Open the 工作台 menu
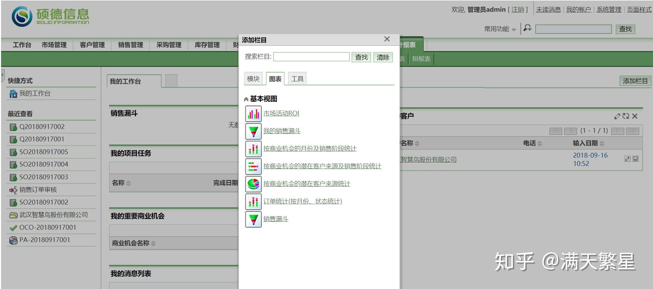Screen dimensions: 653x289 point(22,45)
